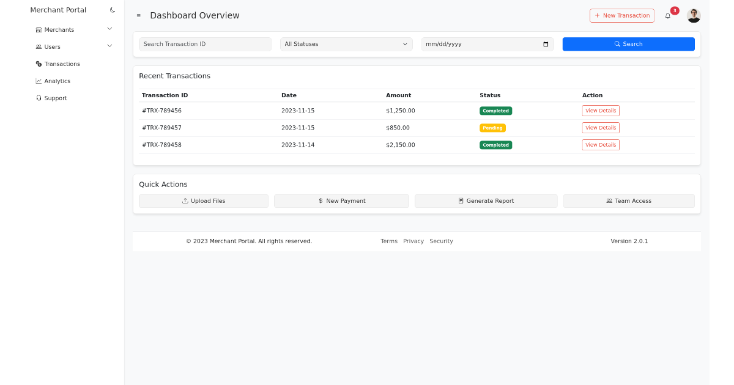Select Transactions in the sidebar menu

coord(61,64)
